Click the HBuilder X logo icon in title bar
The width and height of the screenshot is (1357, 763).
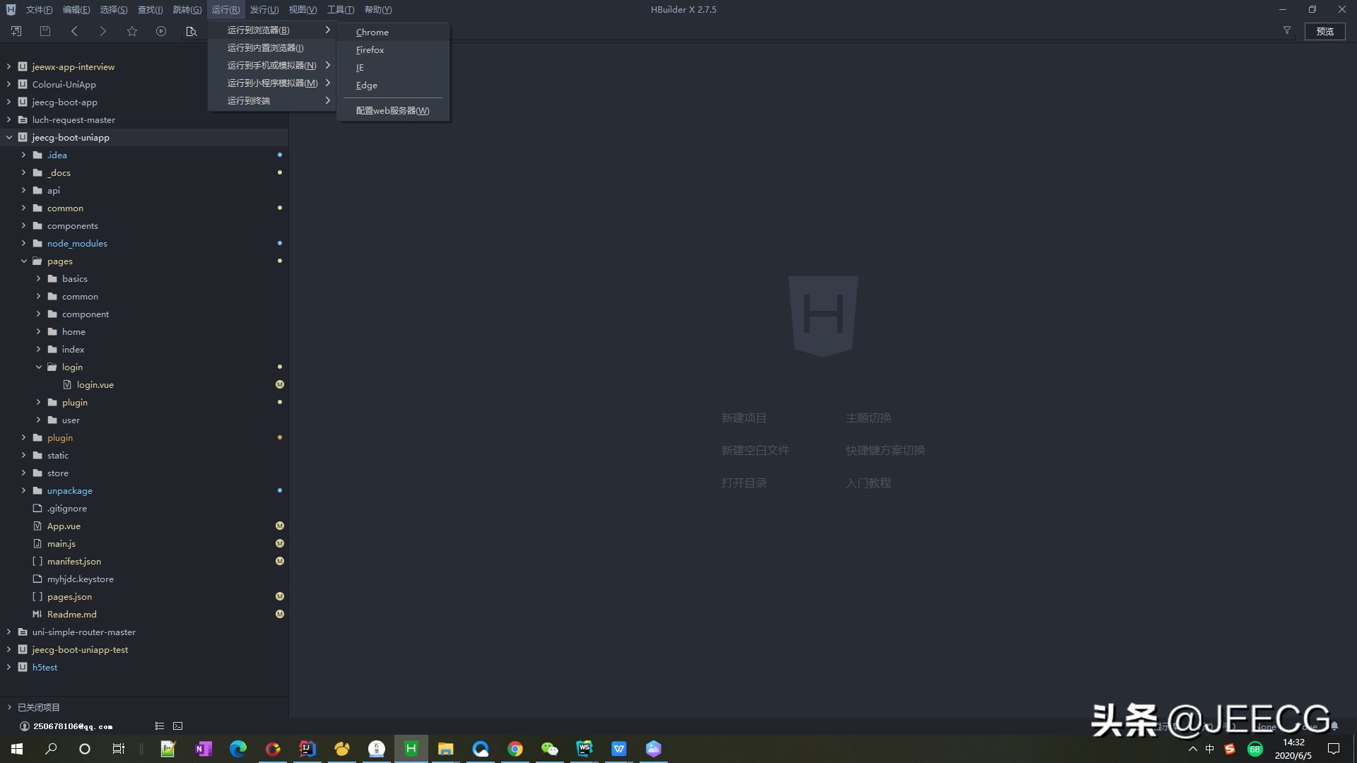(11, 9)
